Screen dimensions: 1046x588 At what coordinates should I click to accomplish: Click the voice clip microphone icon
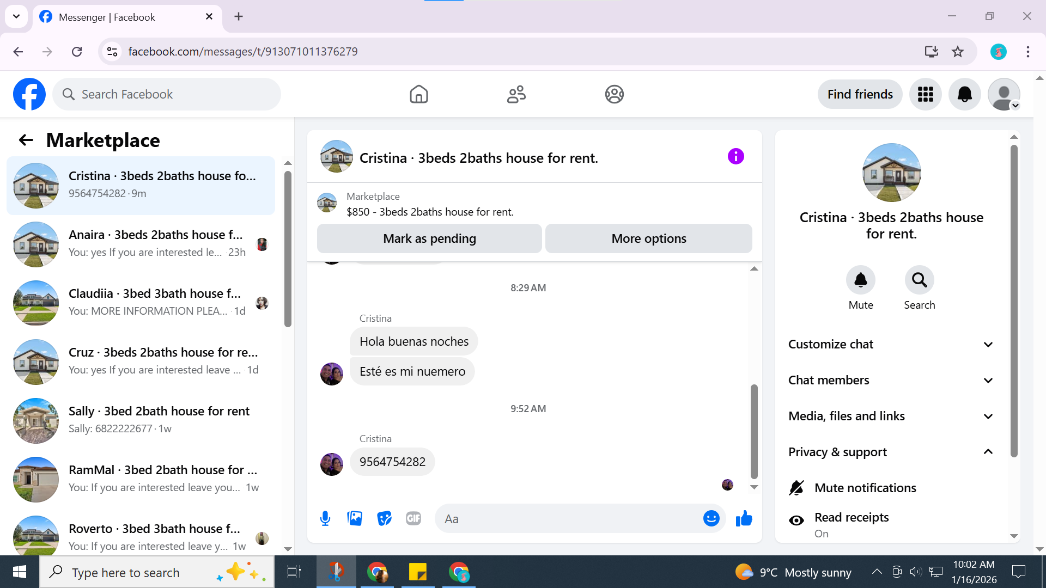pos(325,518)
